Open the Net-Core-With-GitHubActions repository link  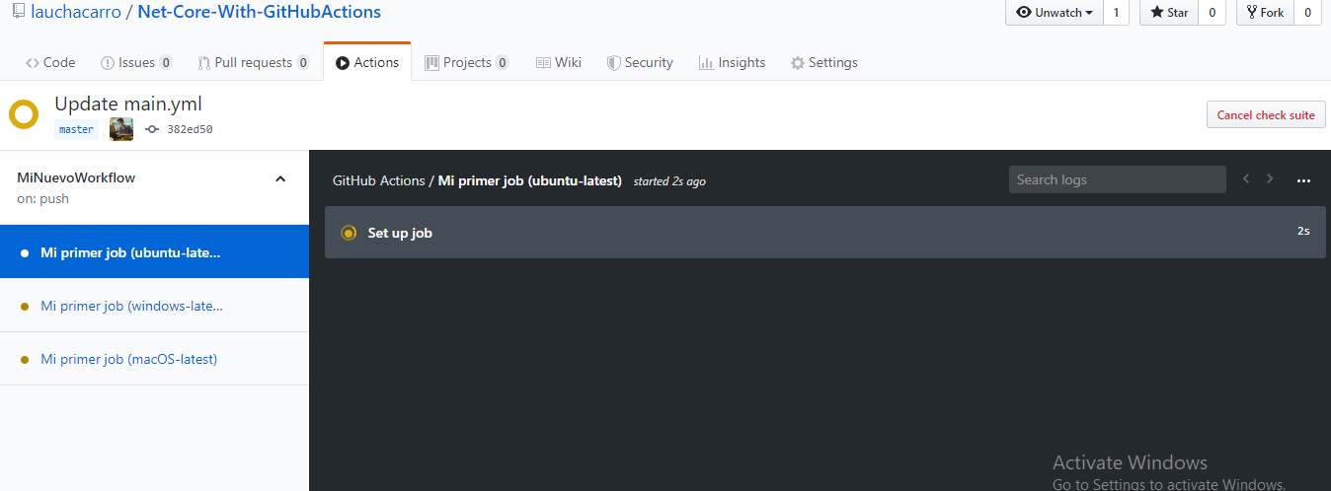[x=259, y=12]
